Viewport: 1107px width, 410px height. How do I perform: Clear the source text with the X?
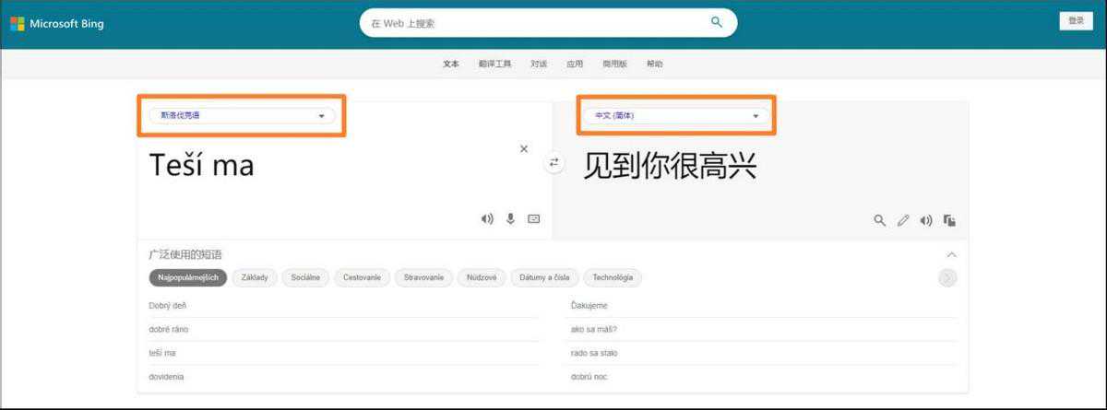tap(524, 148)
